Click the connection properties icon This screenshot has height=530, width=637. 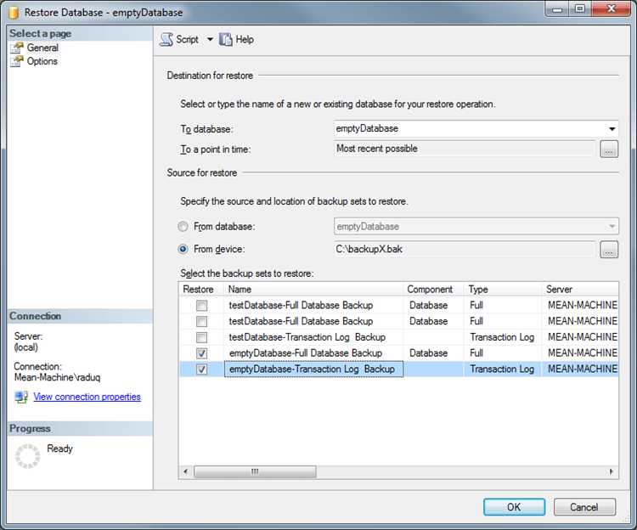(x=21, y=397)
